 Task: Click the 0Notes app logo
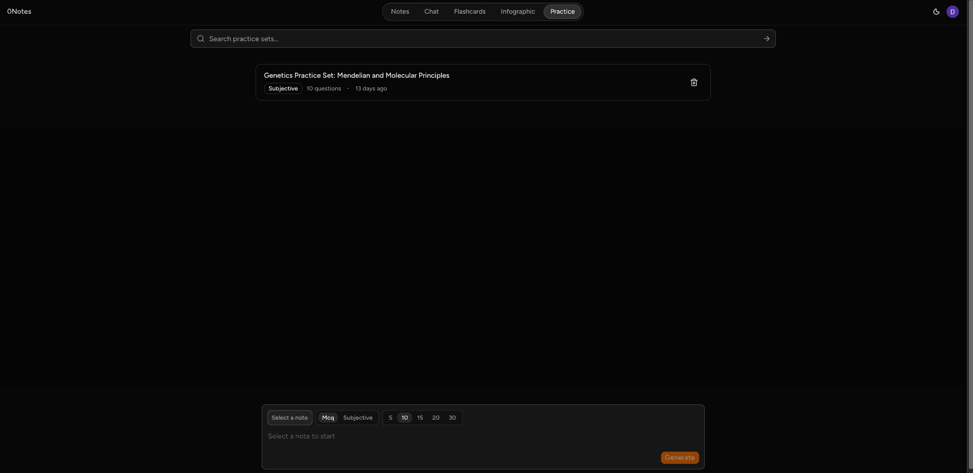click(x=19, y=11)
